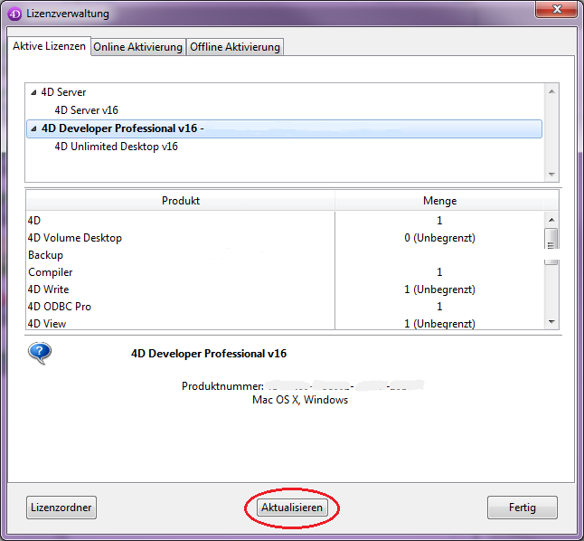Select the 4D Write product row
584x541 pixels.
point(285,289)
